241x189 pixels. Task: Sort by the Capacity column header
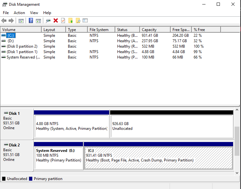[155, 30]
